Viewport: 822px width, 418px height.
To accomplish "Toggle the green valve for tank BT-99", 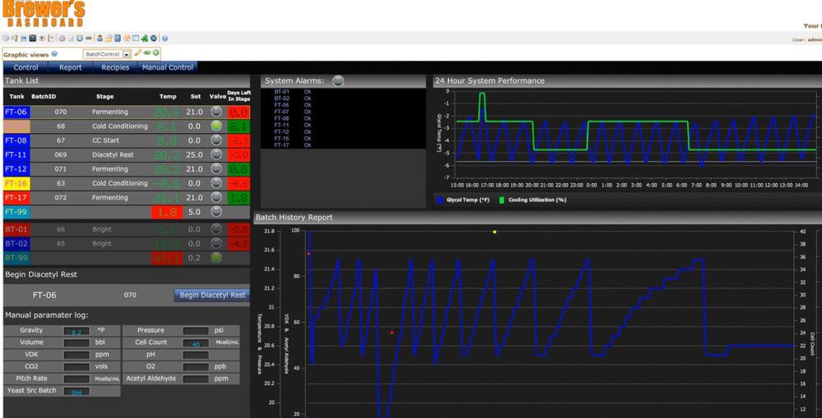I will 216,257.
